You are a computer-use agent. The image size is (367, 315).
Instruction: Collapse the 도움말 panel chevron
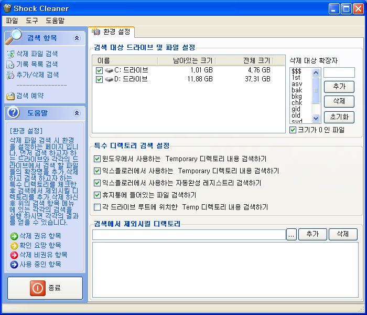tap(77, 113)
